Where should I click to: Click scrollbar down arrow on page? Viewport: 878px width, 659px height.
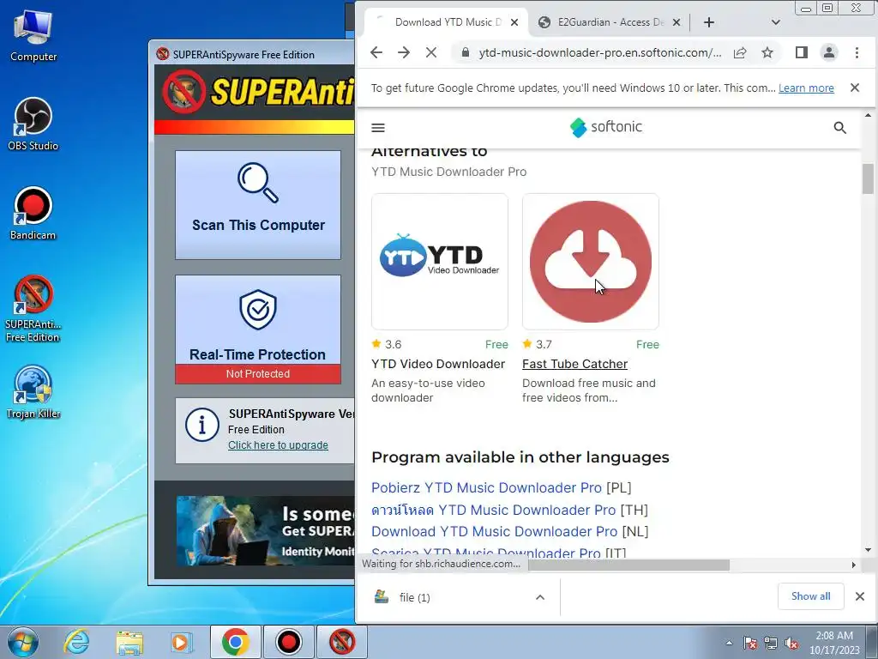pos(868,550)
